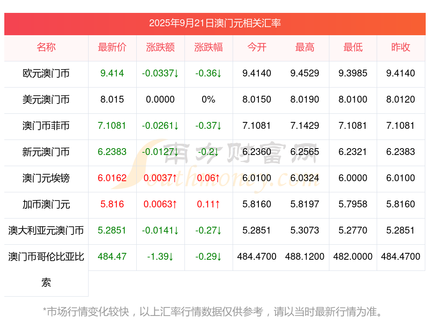Click the 美元澳门币 row name

click(x=46, y=100)
